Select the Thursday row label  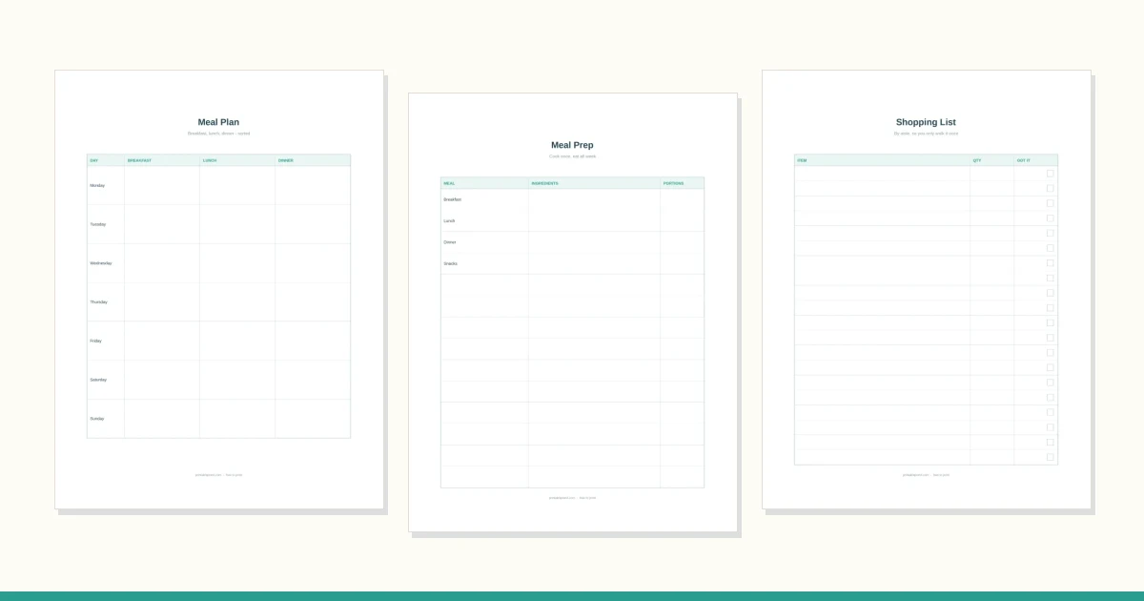(98, 302)
